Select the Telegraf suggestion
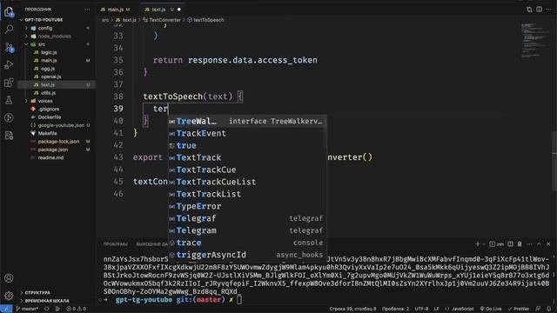 (246, 218)
